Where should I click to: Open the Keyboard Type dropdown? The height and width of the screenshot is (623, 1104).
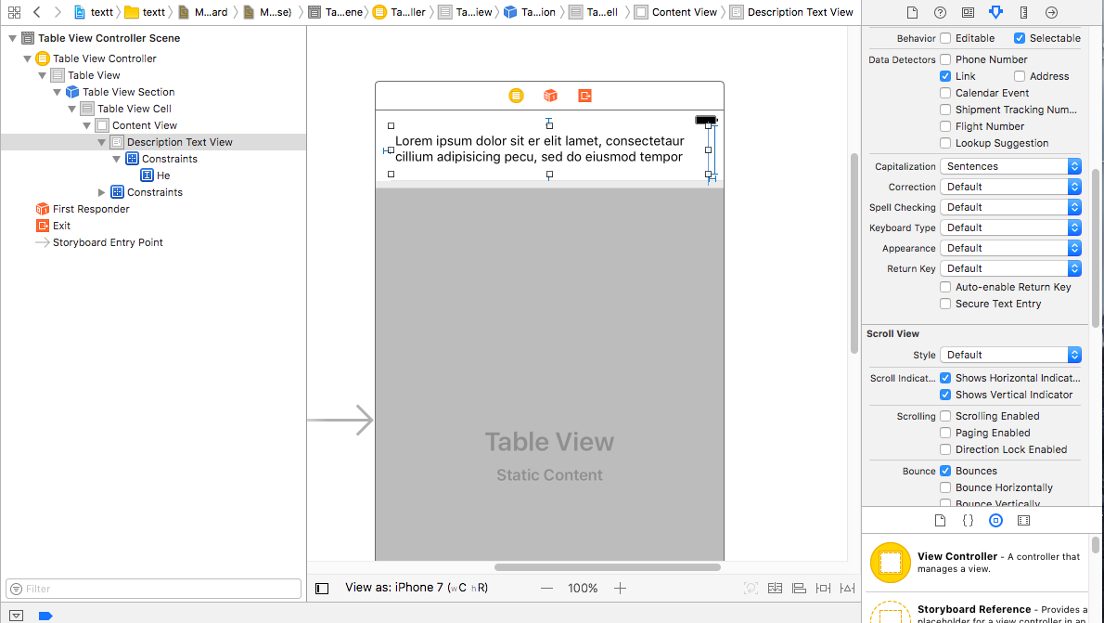pos(1010,227)
